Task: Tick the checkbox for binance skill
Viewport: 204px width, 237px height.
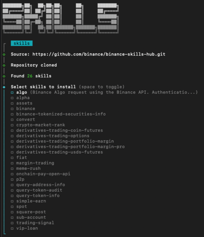Action: pyautogui.click(x=12, y=109)
